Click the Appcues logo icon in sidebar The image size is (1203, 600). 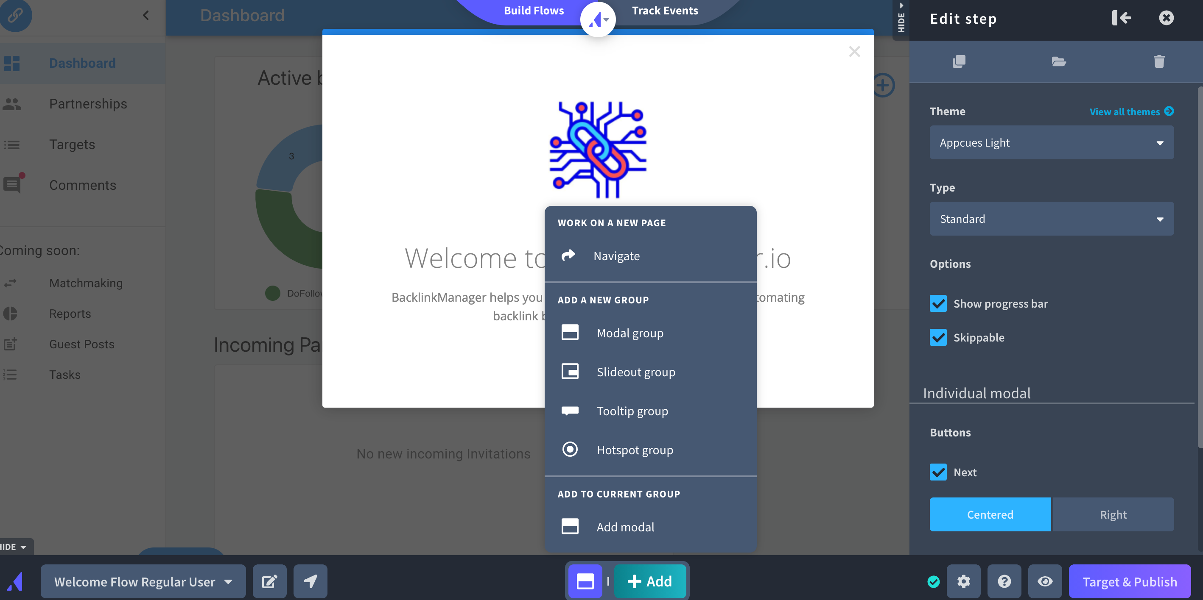pyautogui.click(x=17, y=581)
